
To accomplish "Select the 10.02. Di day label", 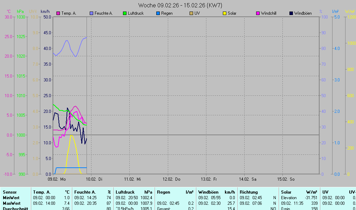I will (94, 179).
